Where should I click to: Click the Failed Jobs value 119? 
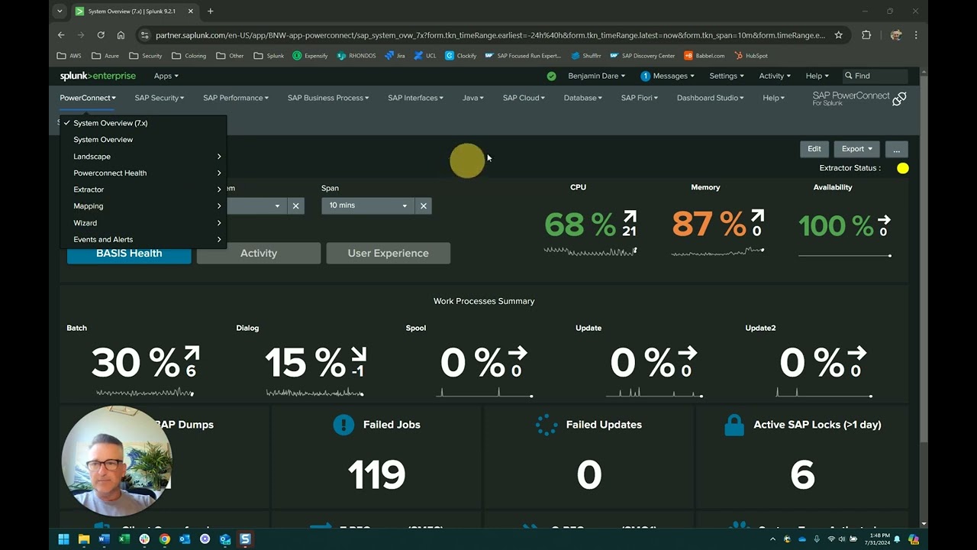pos(376,475)
